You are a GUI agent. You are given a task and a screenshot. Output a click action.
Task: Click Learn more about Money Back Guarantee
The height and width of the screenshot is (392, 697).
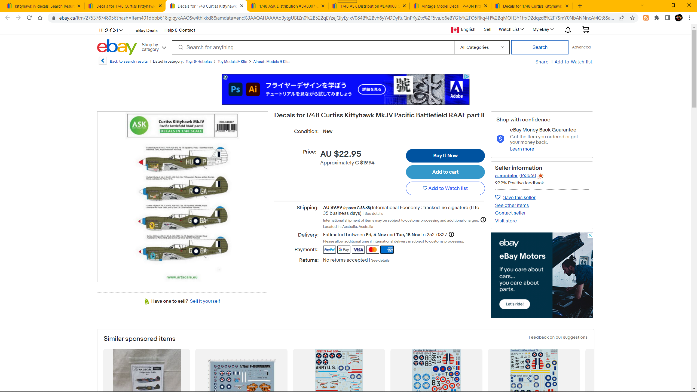pos(522,149)
